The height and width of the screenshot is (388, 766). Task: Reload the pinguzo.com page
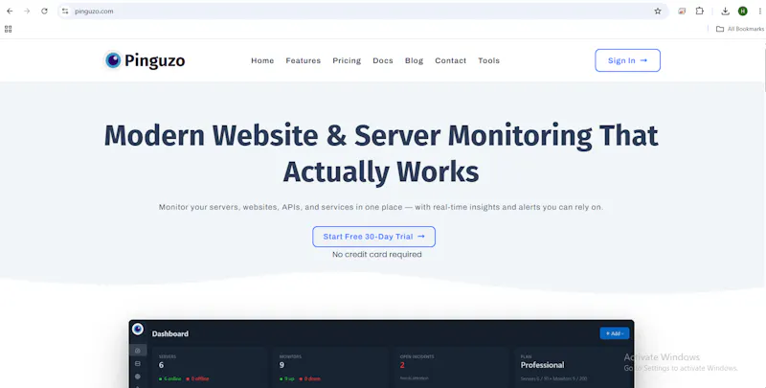[44, 11]
